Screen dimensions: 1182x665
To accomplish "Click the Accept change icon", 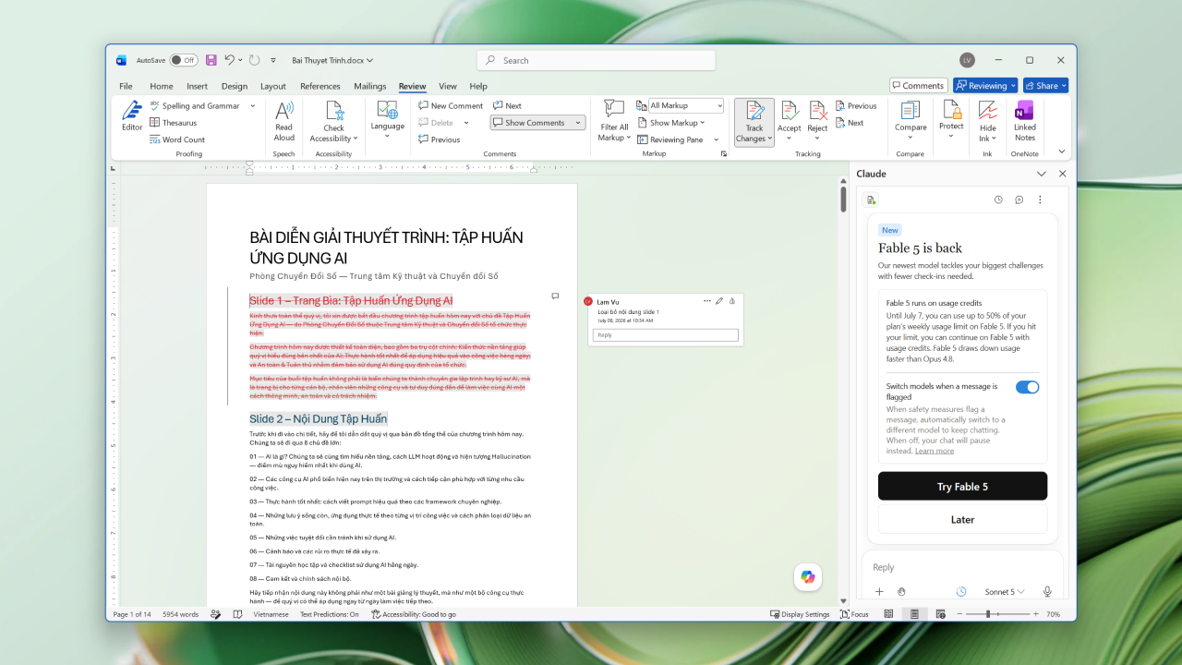I will 790,111.
